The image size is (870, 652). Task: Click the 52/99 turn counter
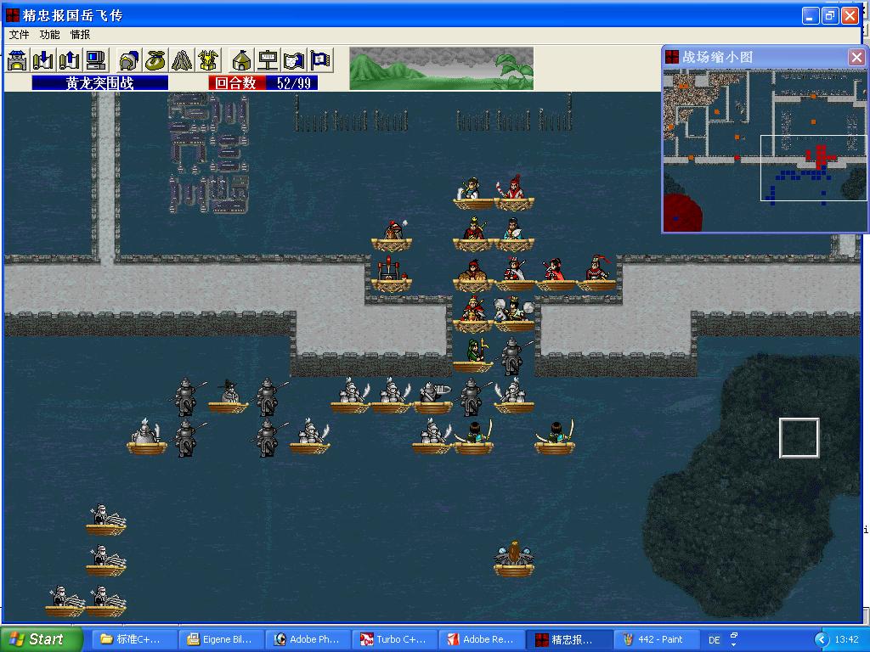click(292, 83)
